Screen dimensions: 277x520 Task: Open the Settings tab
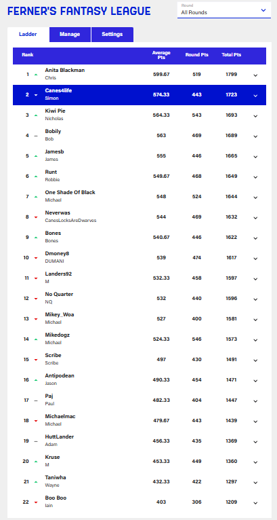point(112,34)
